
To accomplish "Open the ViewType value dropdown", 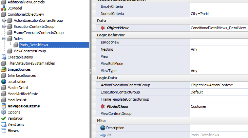I will (x=218, y=71).
